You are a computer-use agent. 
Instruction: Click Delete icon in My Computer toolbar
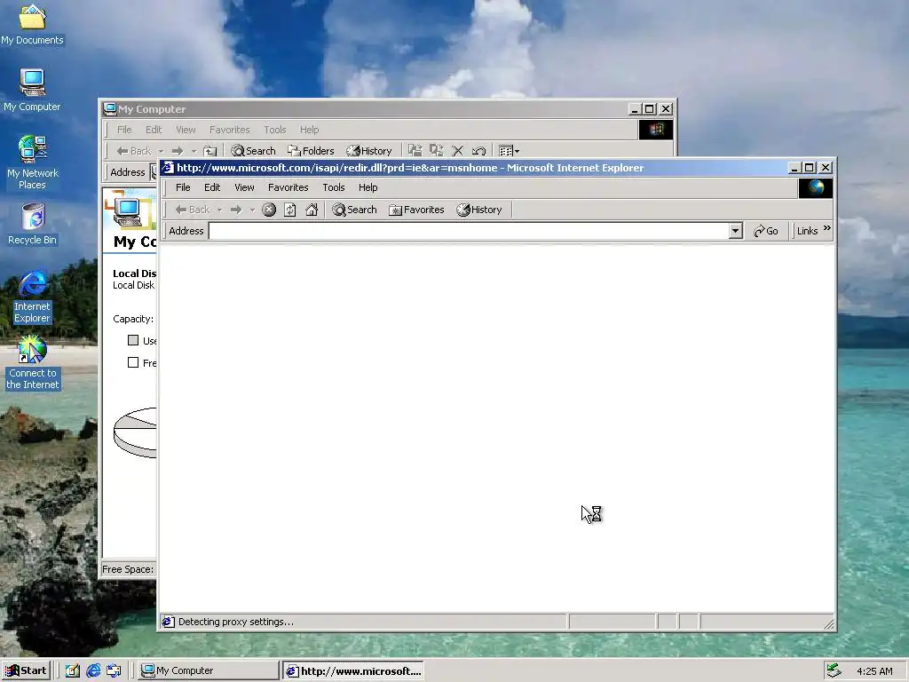pyautogui.click(x=457, y=151)
